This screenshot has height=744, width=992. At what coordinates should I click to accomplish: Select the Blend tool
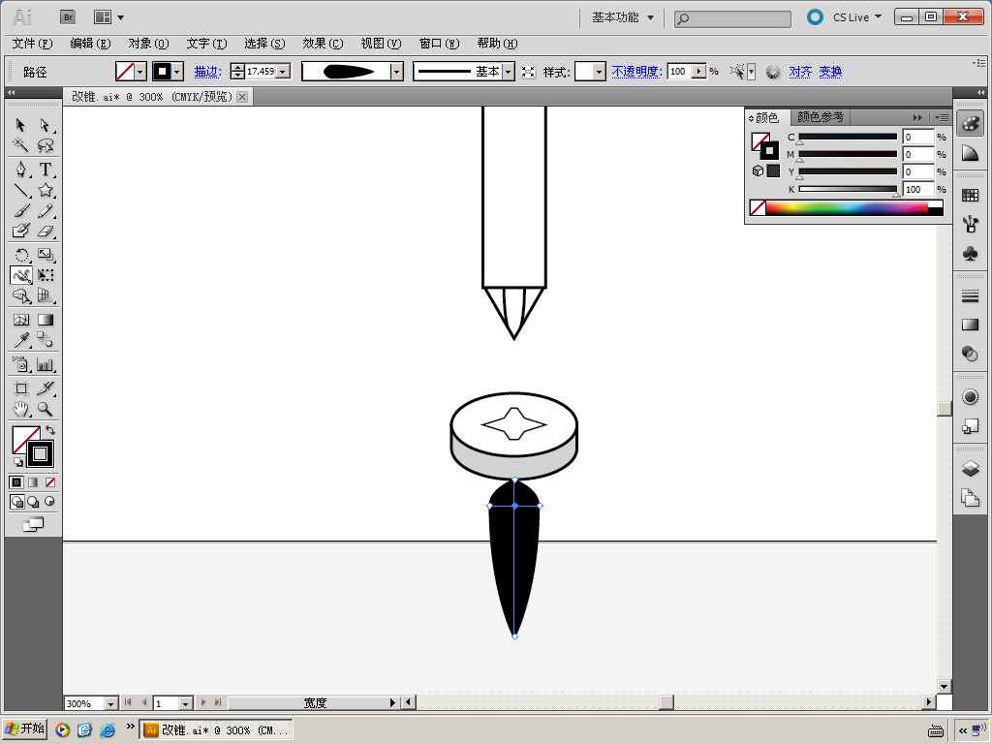pos(45,340)
